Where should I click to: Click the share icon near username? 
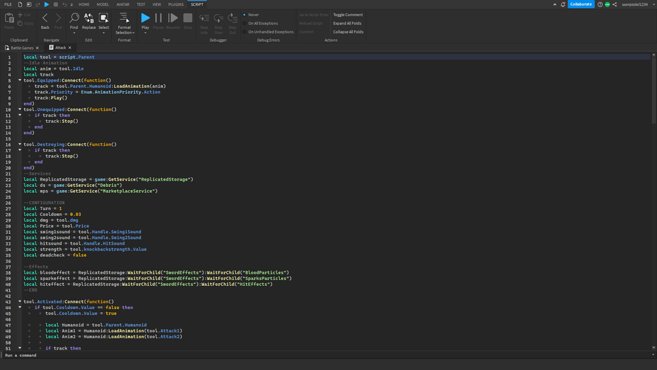pos(615,4)
